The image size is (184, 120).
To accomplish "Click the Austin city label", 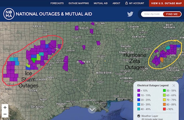I will pyautogui.click(x=43, y=99).
